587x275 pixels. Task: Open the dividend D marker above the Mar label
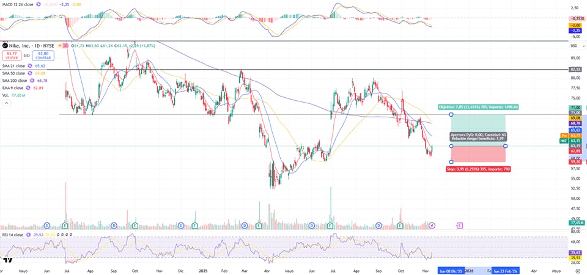point(245,226)
